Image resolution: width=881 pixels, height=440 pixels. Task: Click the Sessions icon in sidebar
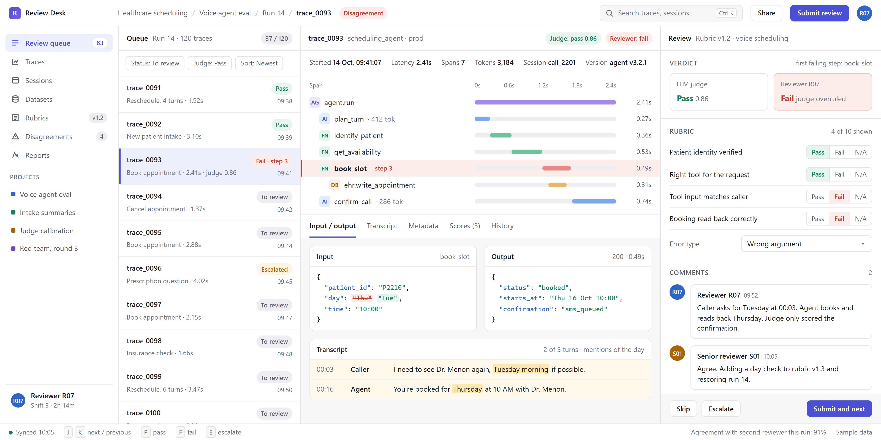(x=15, y=81)
